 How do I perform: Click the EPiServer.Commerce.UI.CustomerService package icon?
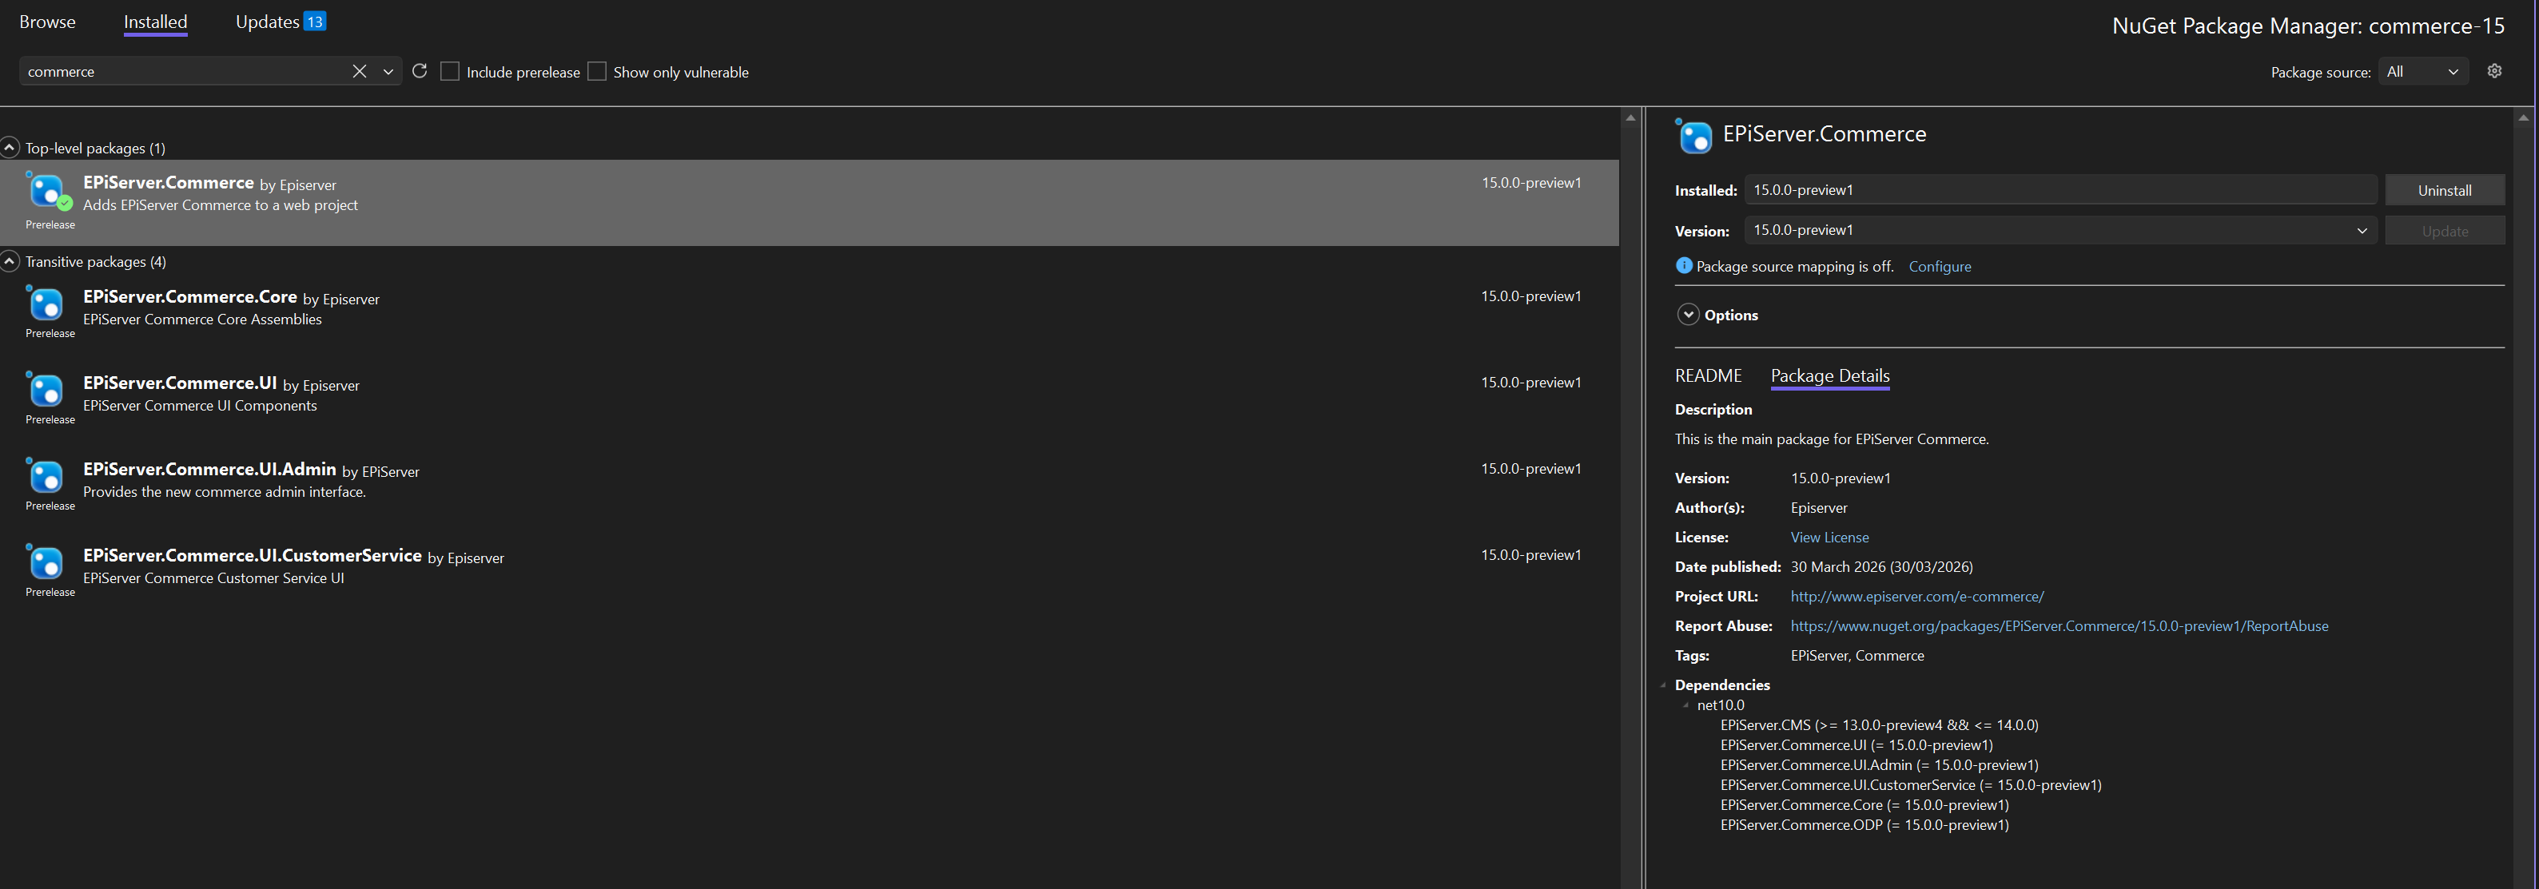(46, 563)
